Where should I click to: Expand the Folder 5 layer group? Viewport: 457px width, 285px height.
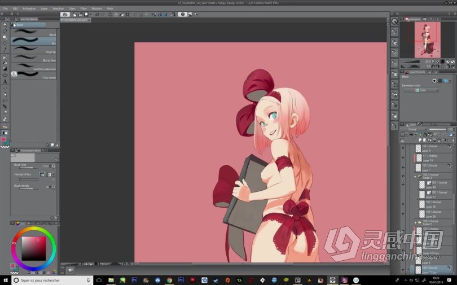tap(415, 222)
